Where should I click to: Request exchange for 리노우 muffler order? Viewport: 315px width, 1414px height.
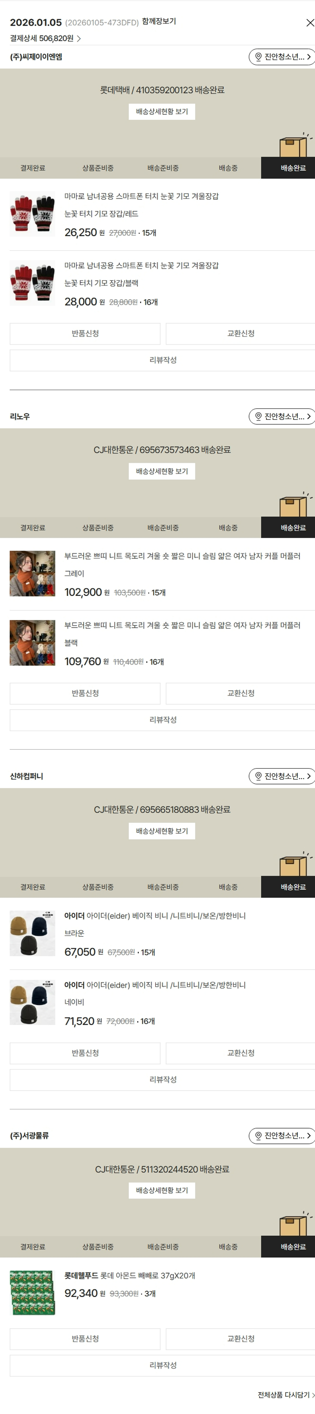240,693
